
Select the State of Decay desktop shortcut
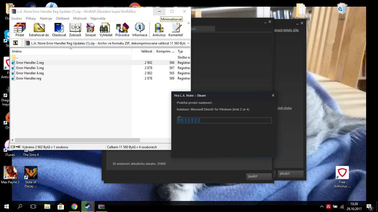[x=31, y=177]
